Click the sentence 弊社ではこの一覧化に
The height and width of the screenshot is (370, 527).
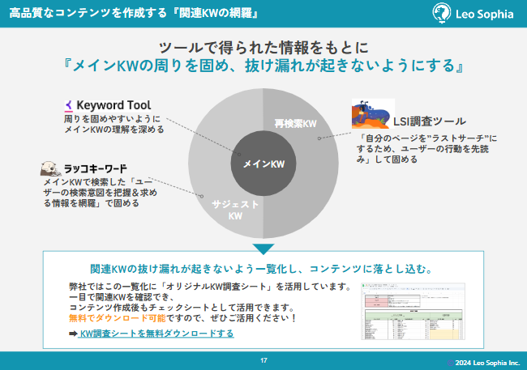(x=113, y=287)
